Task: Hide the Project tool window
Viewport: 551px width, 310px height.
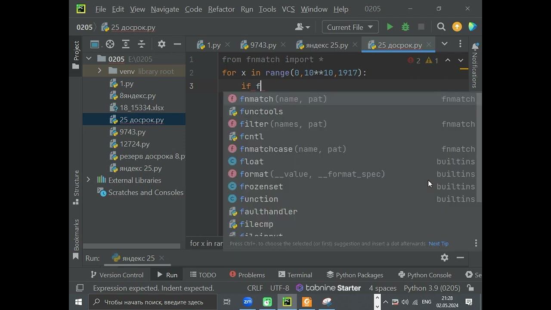Action: 177,44
